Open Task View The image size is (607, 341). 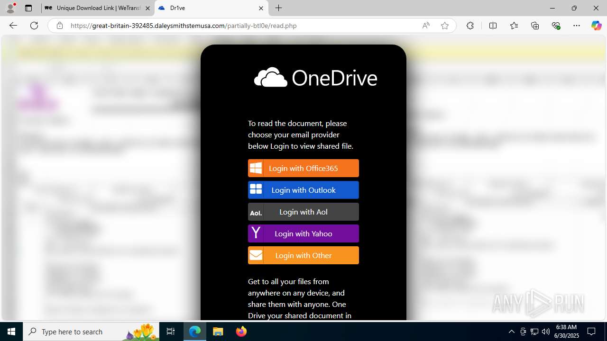171,332
